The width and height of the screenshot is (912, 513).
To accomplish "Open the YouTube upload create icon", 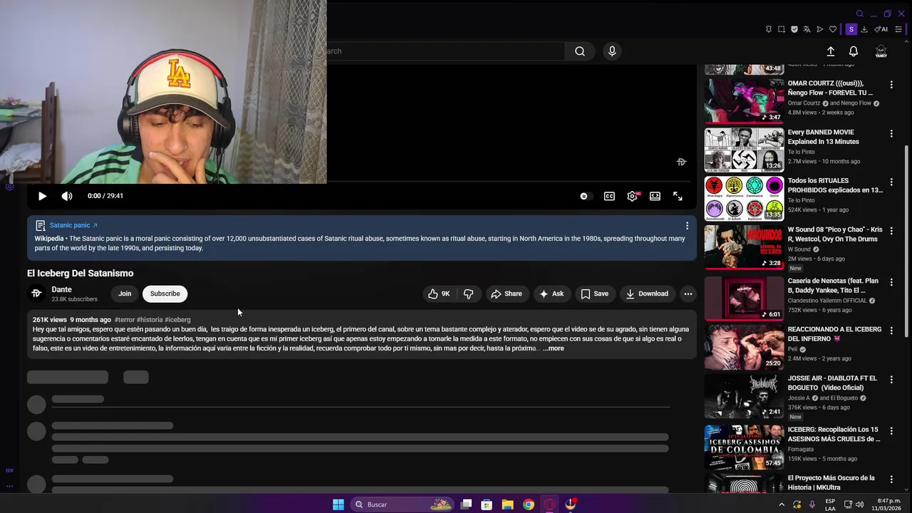I will tap(830, 51).
